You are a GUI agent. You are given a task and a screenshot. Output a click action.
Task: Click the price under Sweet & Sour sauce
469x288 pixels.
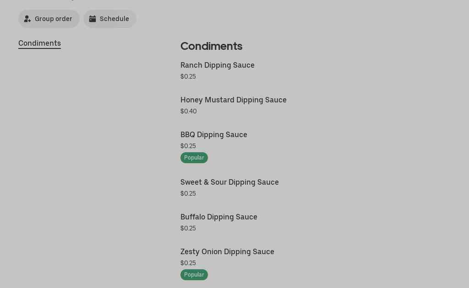[188, 194]
